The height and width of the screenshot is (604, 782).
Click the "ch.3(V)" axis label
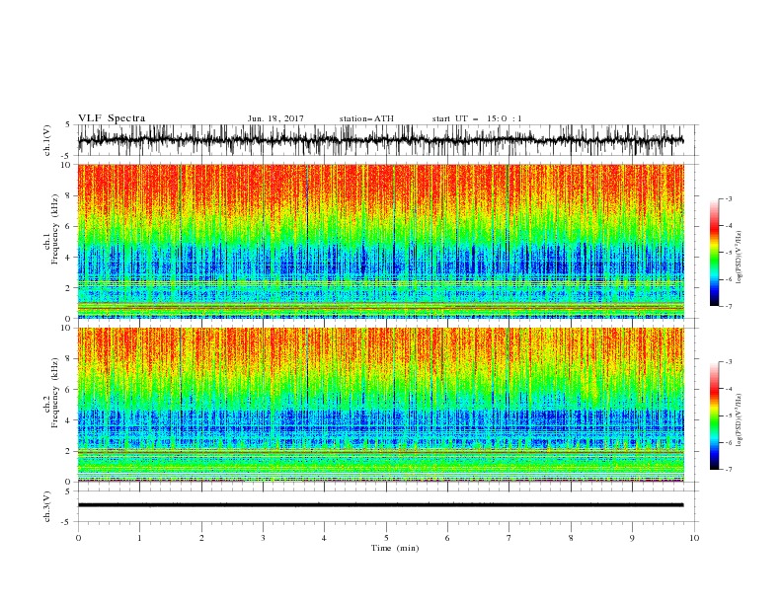click(x=47, y=506)
